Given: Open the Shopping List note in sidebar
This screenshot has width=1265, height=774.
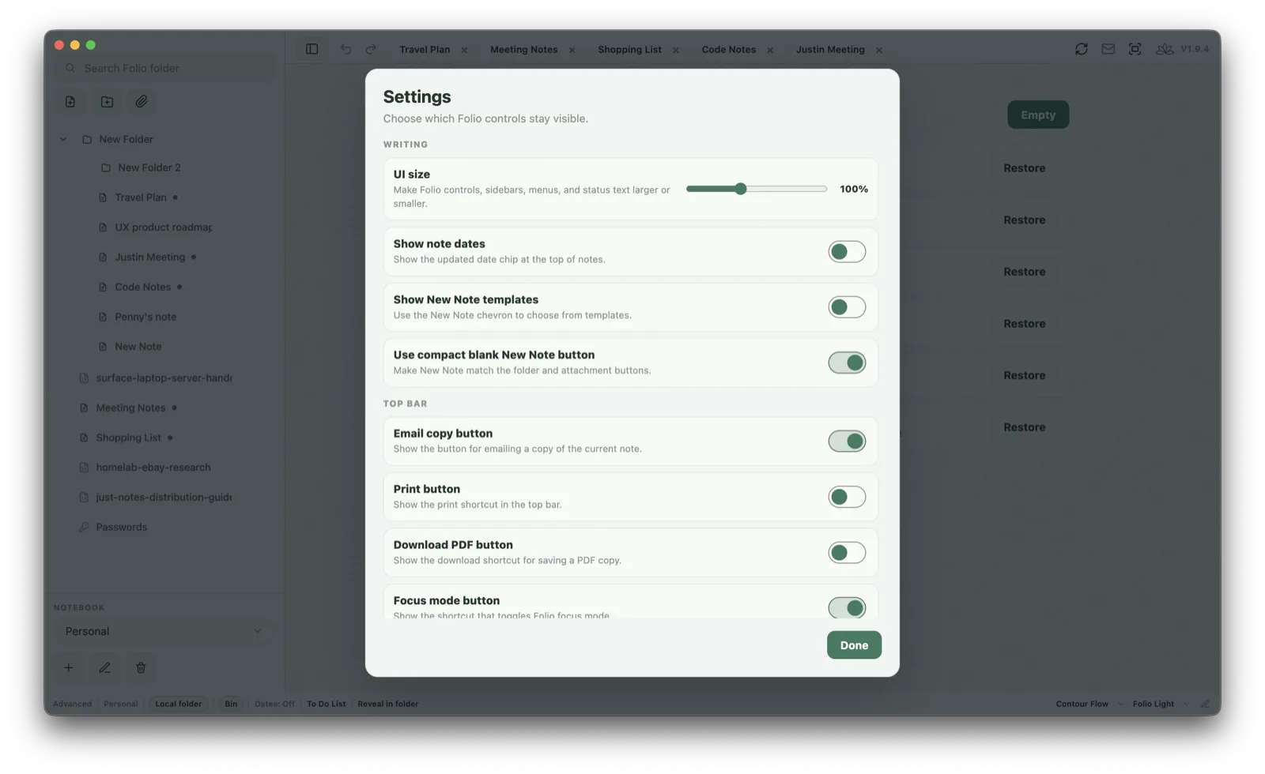Looking at the screenshot, I should click(x=128, y=438).
